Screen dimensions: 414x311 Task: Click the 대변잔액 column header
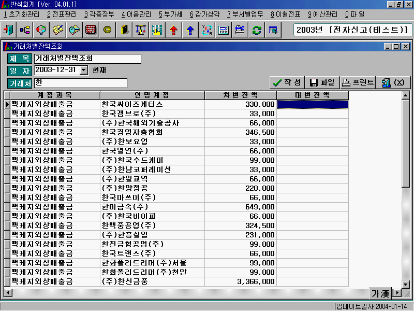click(313, 95)
